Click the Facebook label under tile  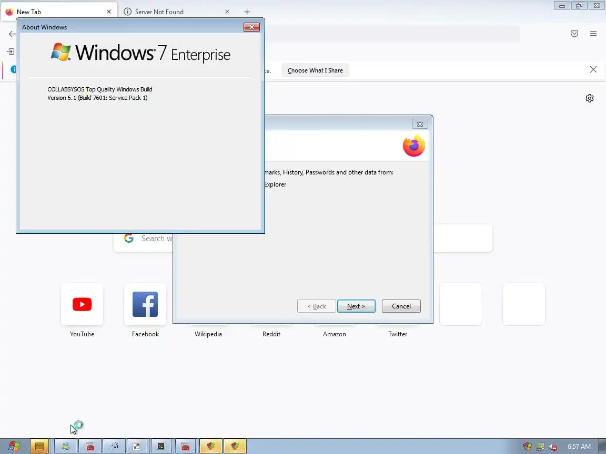tap(145, 334)
